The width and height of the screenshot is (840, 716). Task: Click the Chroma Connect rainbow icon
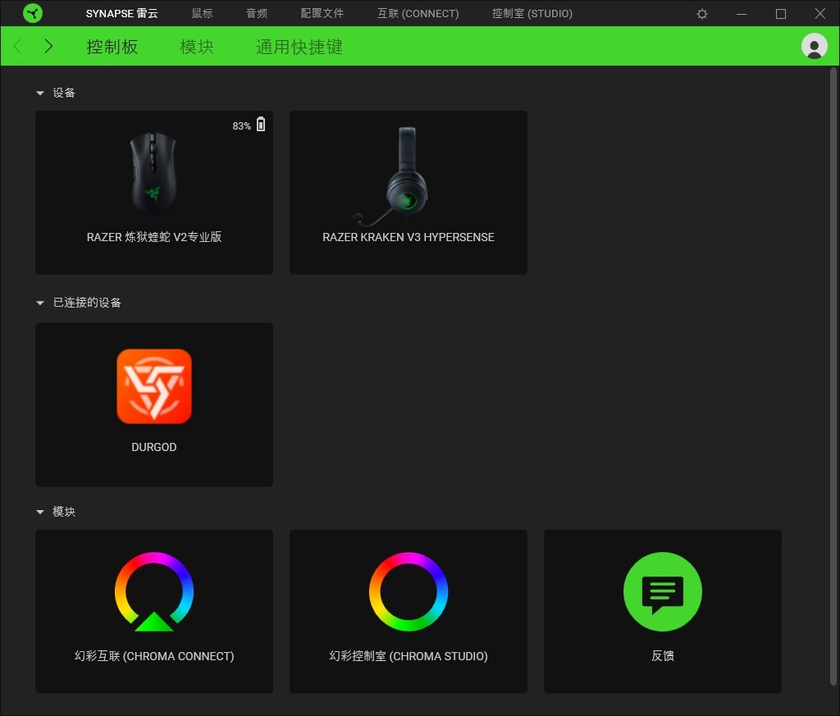[x=154, y=592]
